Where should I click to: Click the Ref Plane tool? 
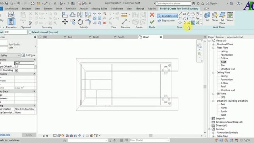(222, 18)
